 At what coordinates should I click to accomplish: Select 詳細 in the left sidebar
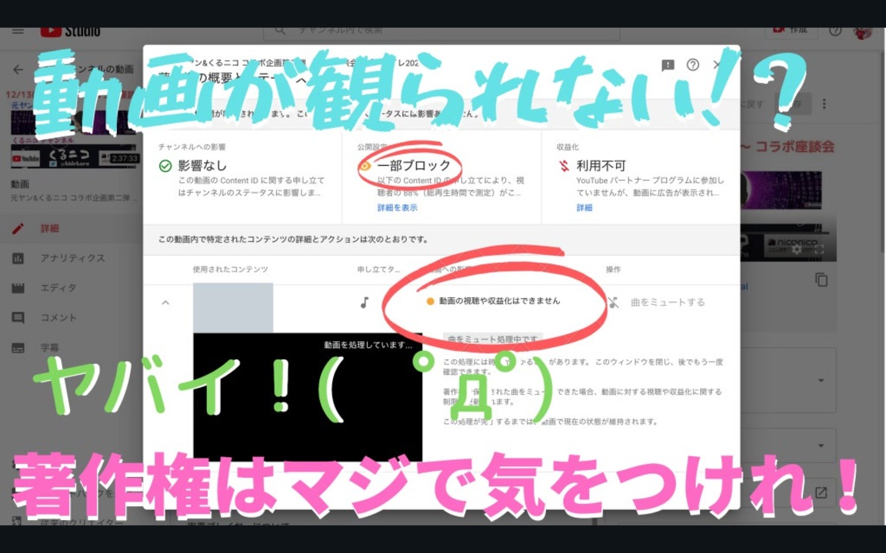click(49, 229)
